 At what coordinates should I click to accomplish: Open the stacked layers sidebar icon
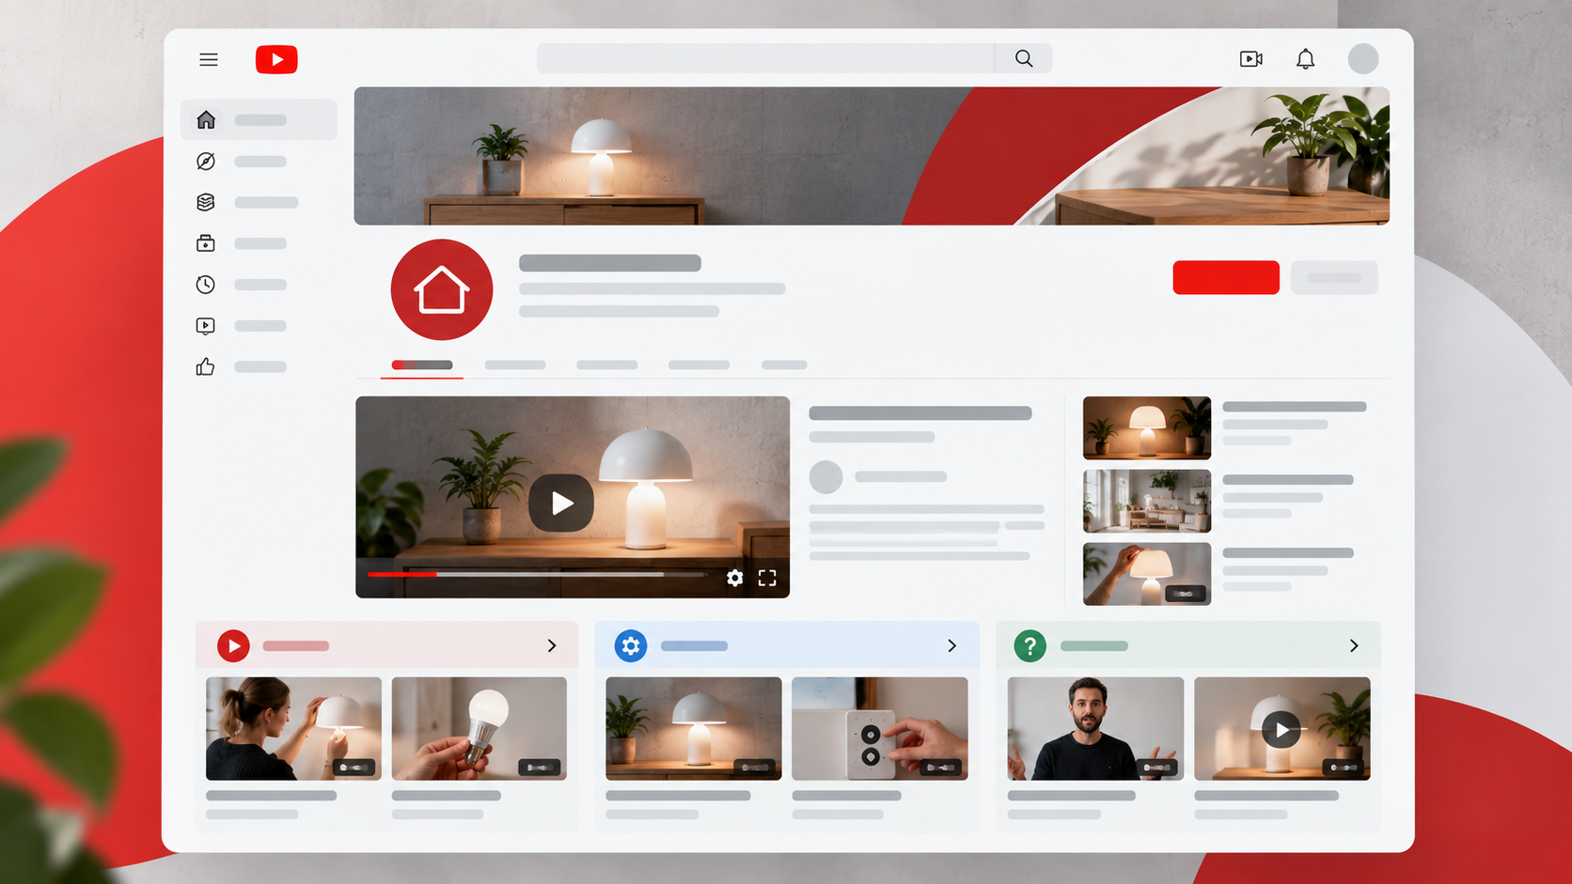point(206,202)
